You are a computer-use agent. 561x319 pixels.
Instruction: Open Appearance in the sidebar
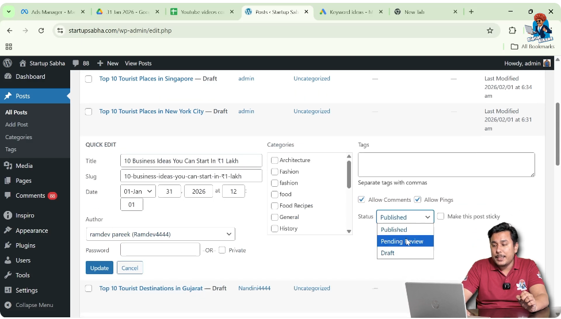(32, 230)
